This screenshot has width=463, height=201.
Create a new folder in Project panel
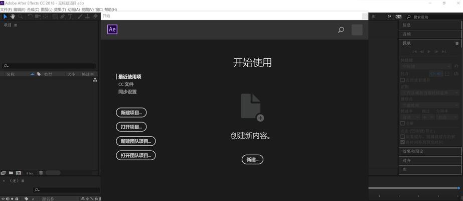(11, 173)
